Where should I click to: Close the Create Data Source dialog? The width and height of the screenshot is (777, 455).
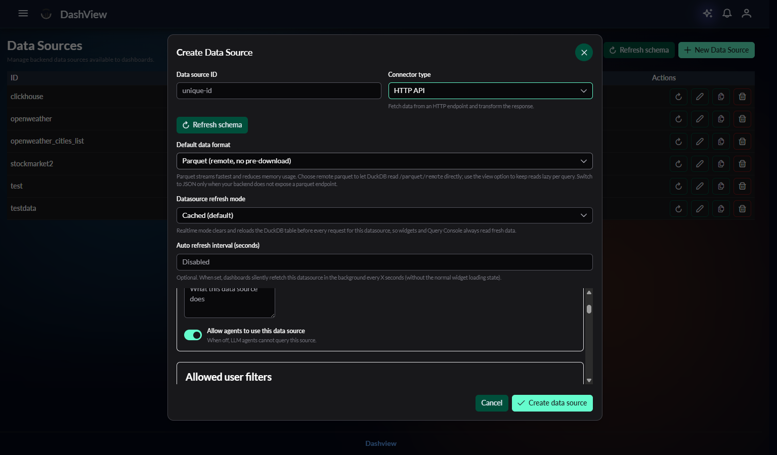(x=584, y=53)
